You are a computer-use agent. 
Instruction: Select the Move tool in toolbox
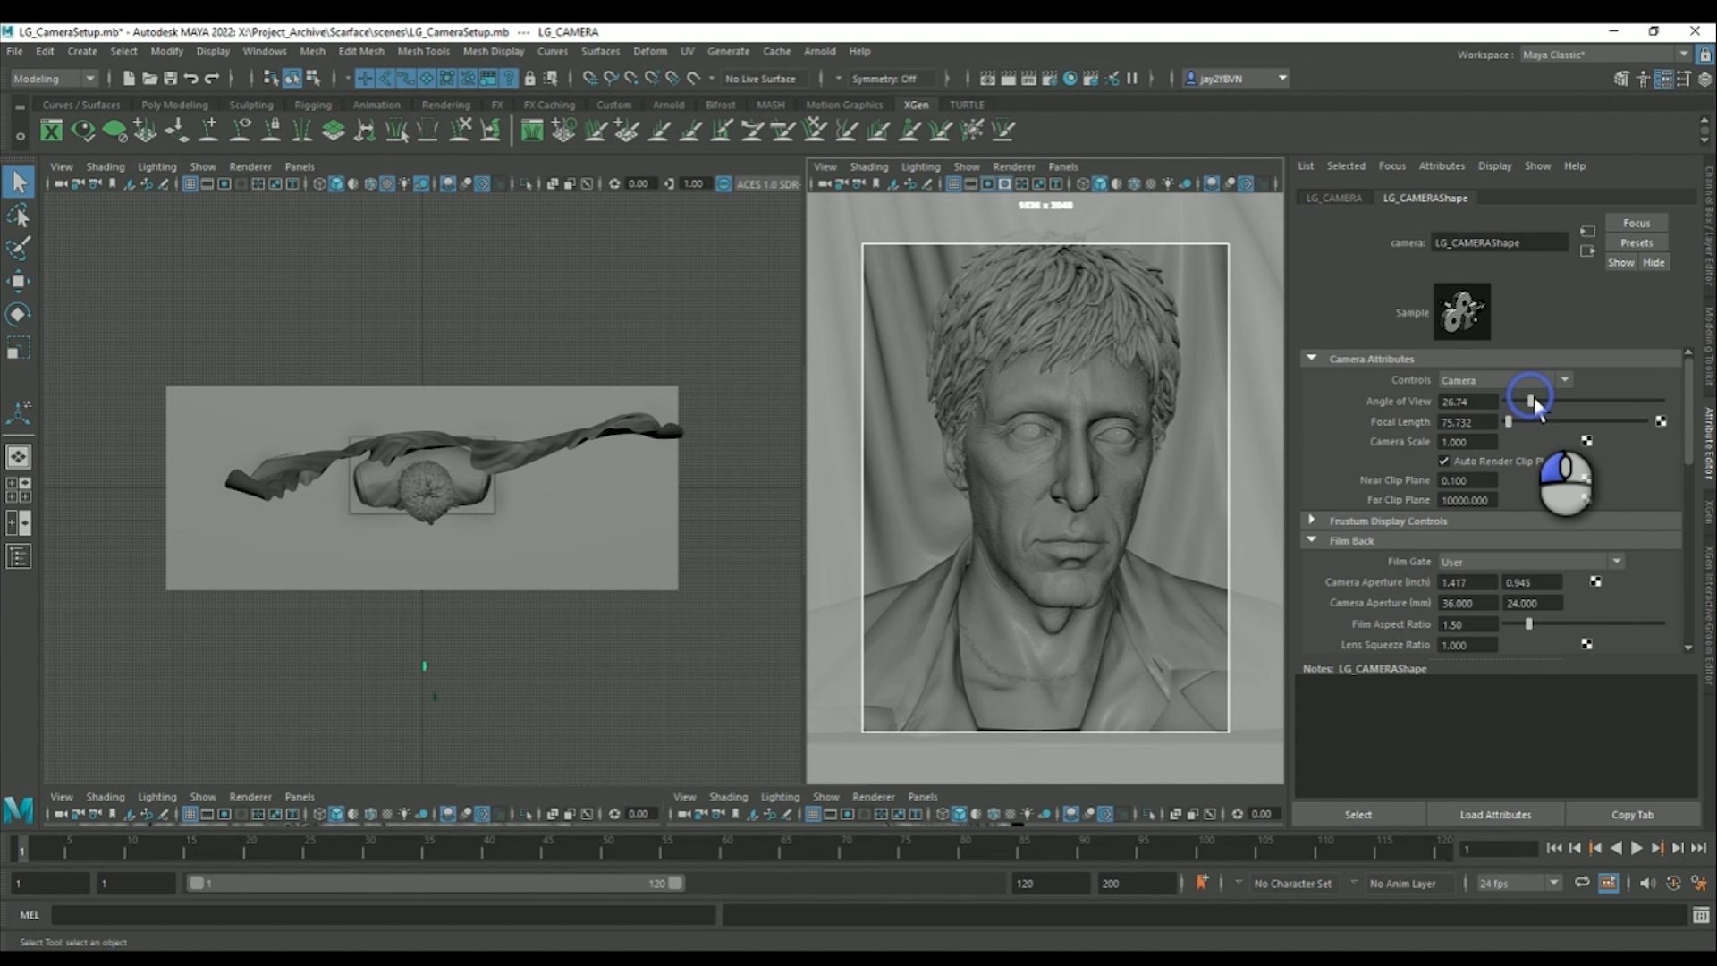tap(18, 281)
